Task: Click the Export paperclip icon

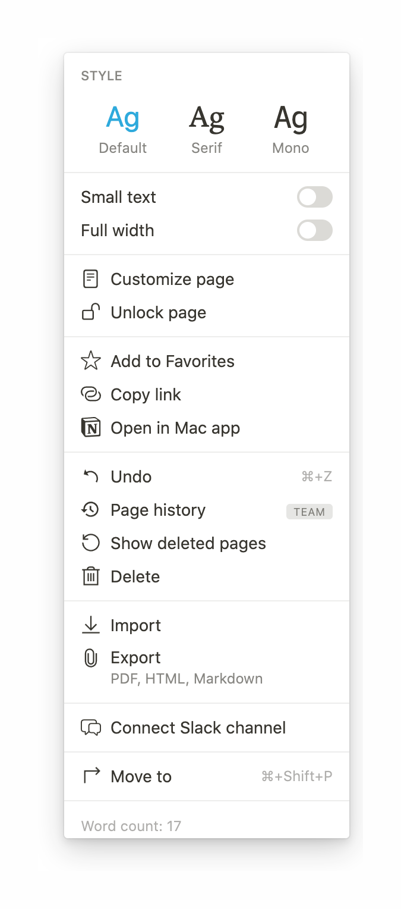Action: [x=90, y=657]
